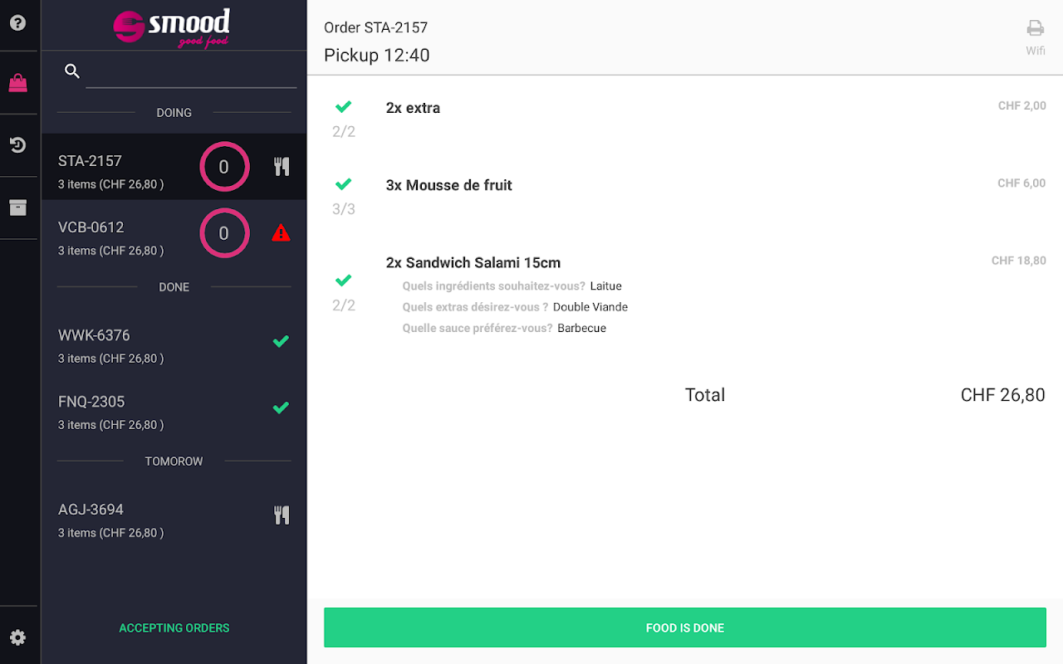The width and height of the screenshot is (1063, 664).
Task: Select order STA-2157 in Doing list
Action: pos(125,172)
